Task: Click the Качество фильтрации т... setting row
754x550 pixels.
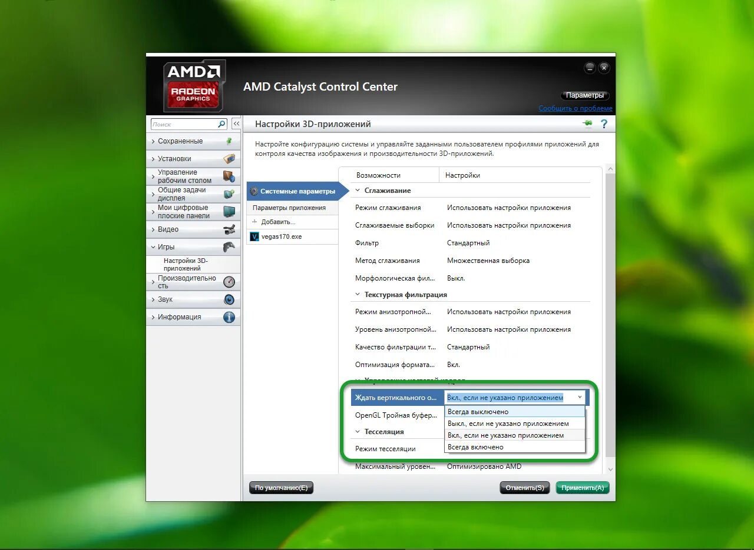Action: 471,347
